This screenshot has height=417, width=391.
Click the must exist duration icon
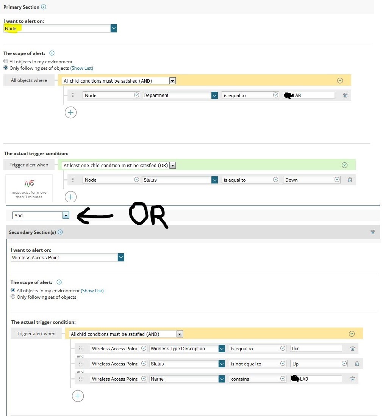29,183
